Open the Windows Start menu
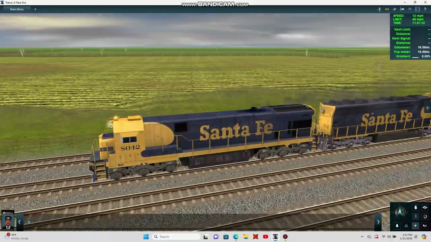This screenshot has height=242, width=431. 146,237
